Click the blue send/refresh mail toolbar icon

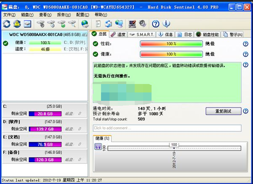tap(109, 24)
